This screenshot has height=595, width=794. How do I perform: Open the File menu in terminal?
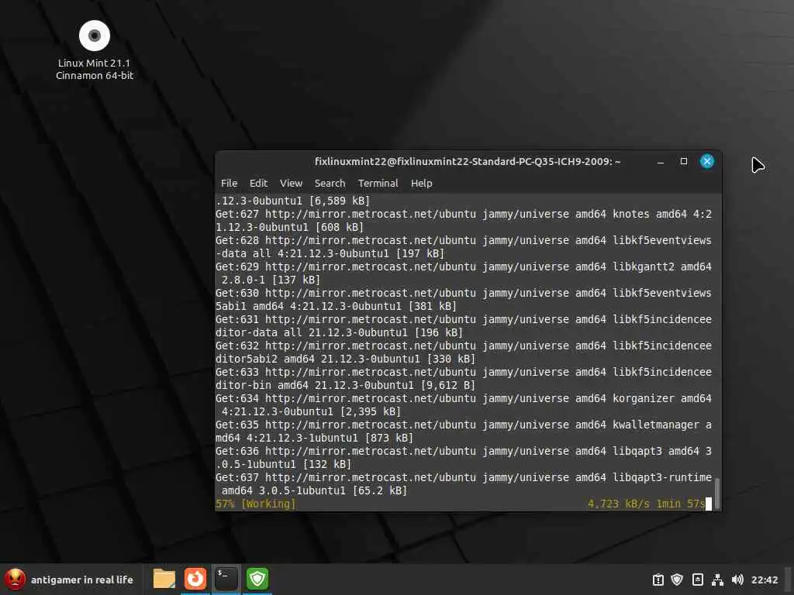(229, 183)
